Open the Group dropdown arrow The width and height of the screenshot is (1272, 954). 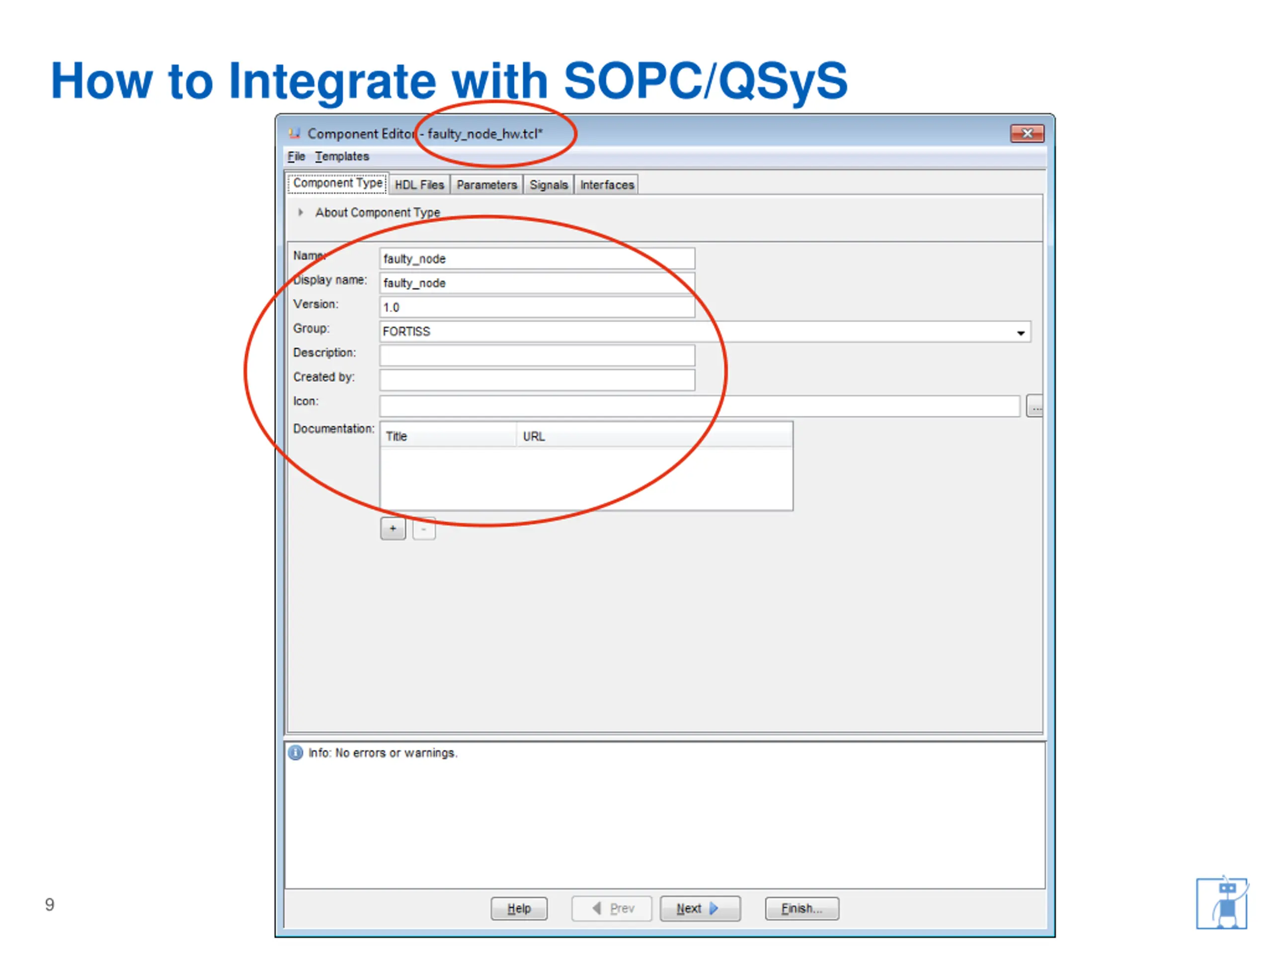[x=1021, y=332]
